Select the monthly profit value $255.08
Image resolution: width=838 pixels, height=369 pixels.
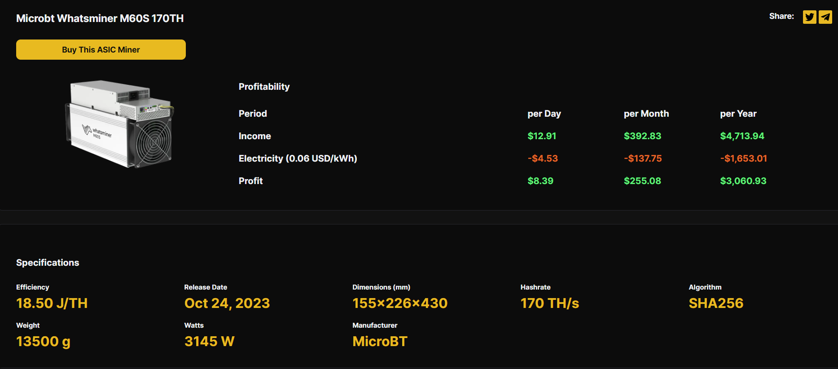coord(642,181)
